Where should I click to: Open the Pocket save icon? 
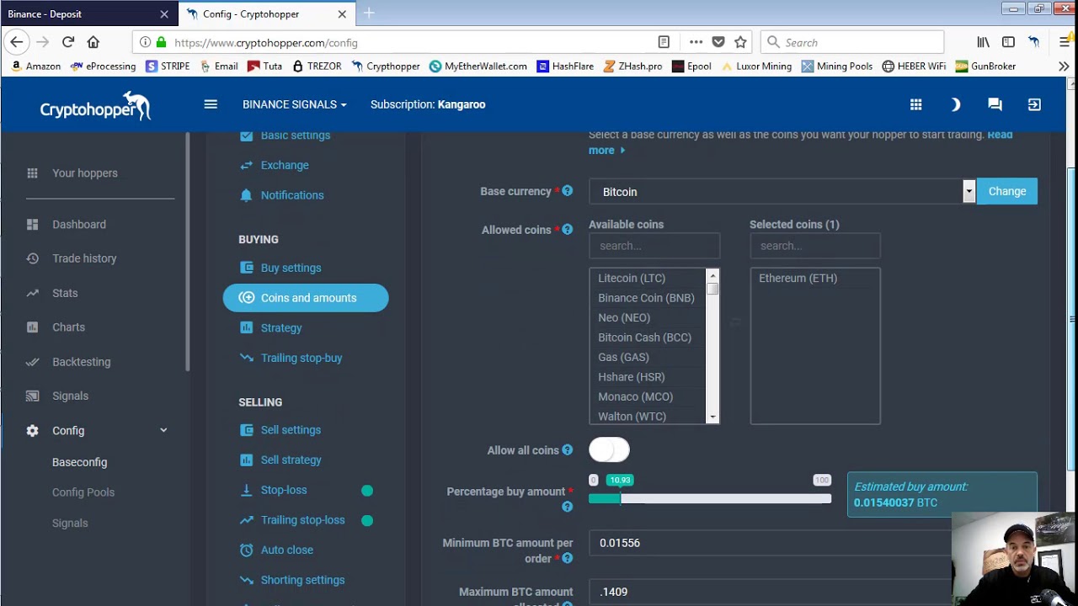tap(718, 42)
